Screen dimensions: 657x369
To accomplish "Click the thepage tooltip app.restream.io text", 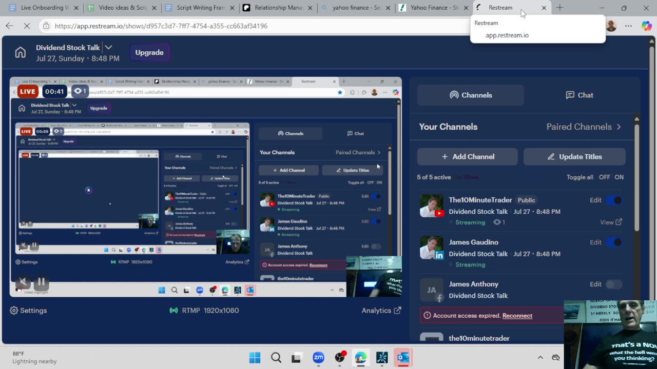I will (507, 35).
